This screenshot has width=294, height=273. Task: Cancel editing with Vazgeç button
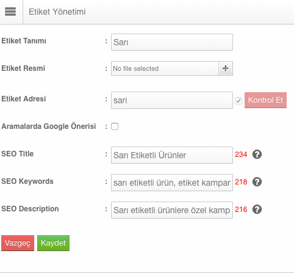tap(18, 243)
